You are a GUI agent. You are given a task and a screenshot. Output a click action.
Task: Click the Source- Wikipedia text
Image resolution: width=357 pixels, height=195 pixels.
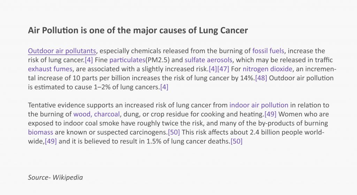(55, 177)
